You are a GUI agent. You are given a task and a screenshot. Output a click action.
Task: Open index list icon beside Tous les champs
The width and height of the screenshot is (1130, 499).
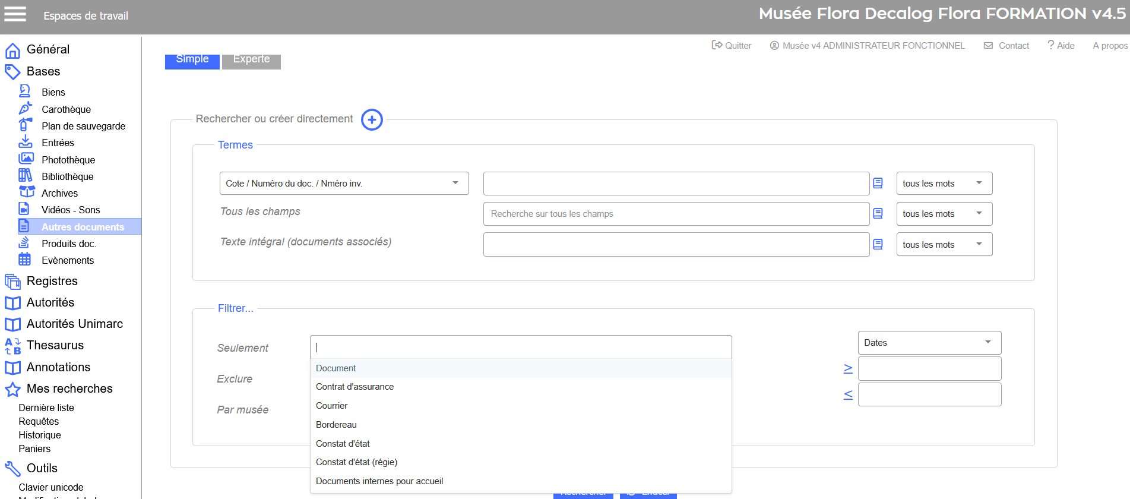pos(878,214)
